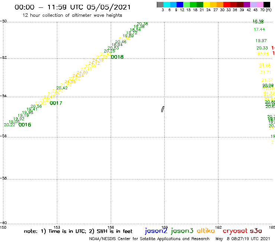Click the small island outline near 159

click(162, 109)
